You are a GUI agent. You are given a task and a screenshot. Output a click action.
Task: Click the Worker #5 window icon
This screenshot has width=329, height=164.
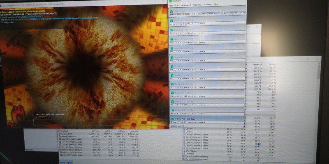tap(172, 57)
